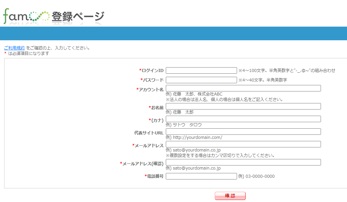The image size is (347, 202).
Task: Click the 登録ページ heading text
Action: pos(78,16)
